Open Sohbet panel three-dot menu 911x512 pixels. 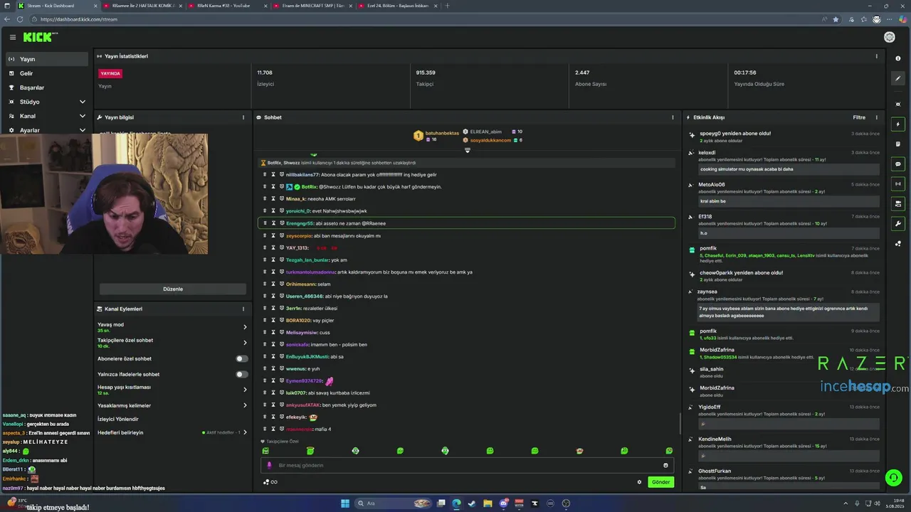(x=673, y=117)
